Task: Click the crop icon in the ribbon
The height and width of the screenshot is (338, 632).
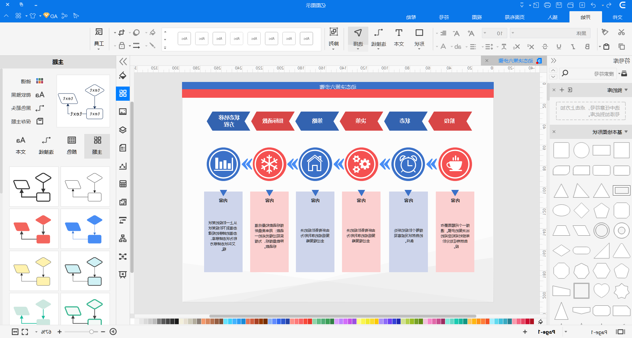Action: 121,32
